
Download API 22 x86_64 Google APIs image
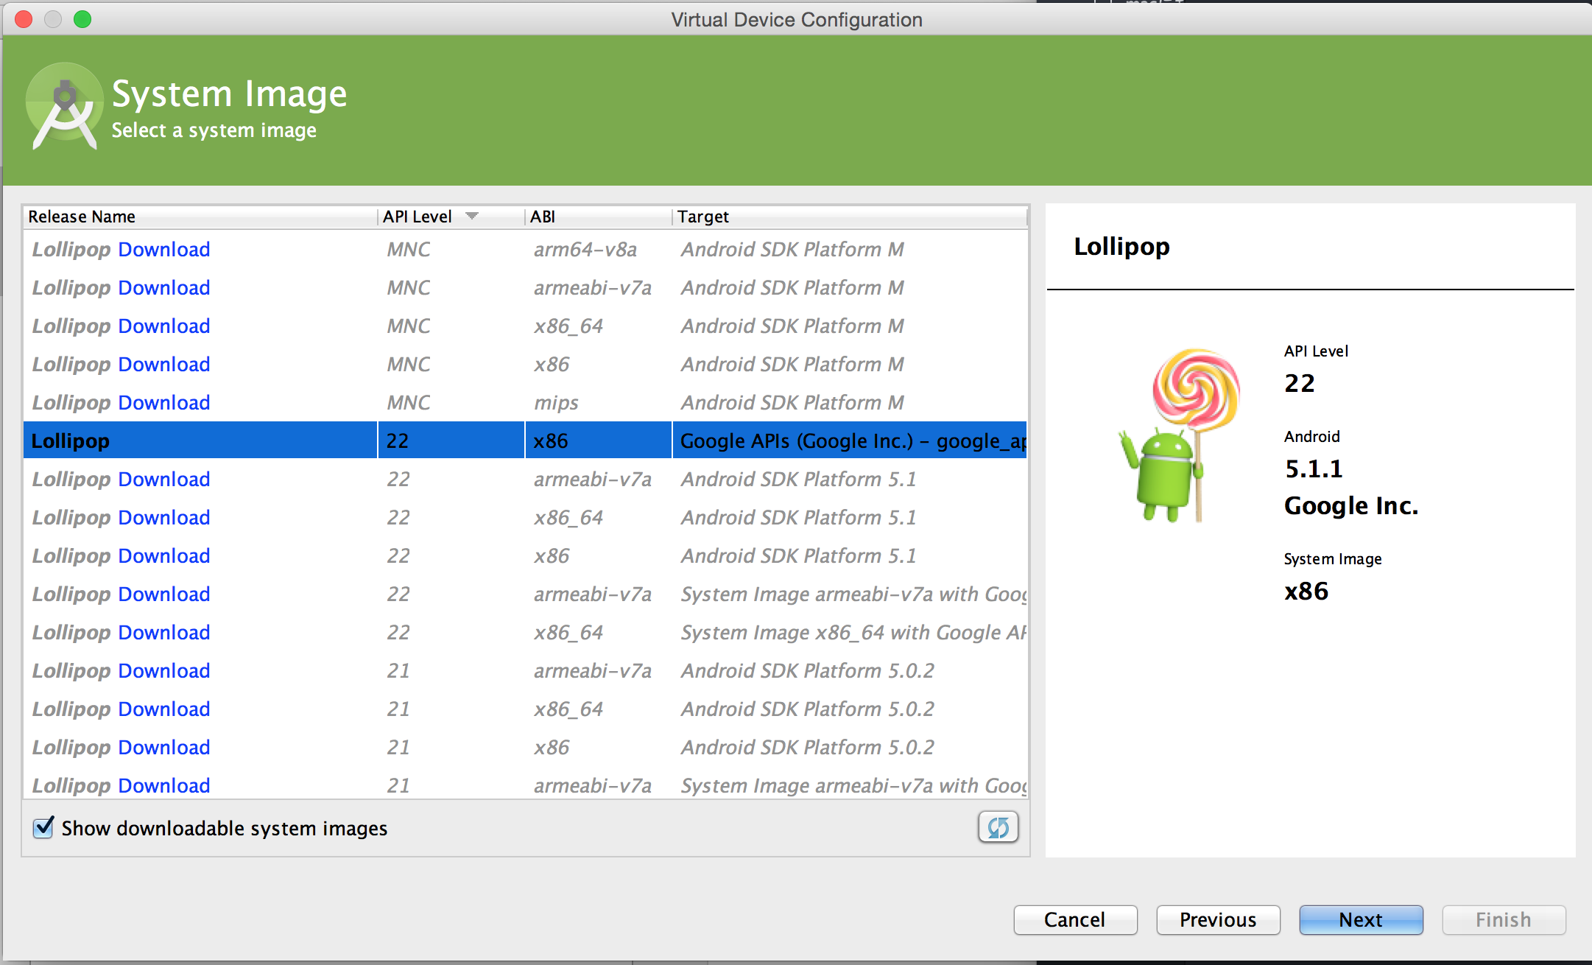tap(164, 633)
